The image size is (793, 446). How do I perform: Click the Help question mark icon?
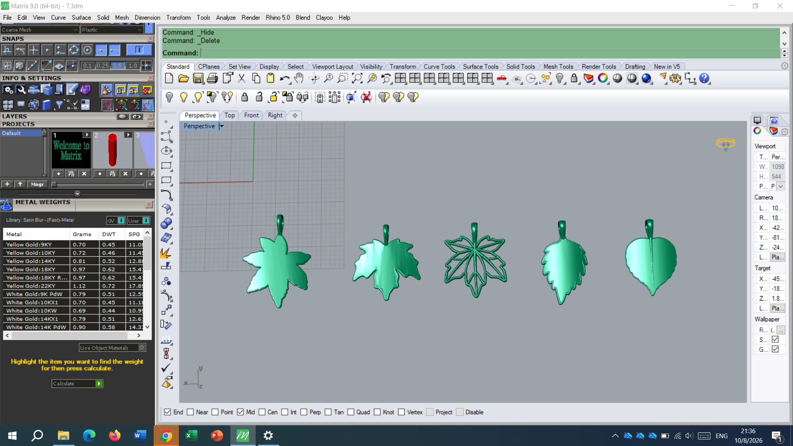[704, 78]
